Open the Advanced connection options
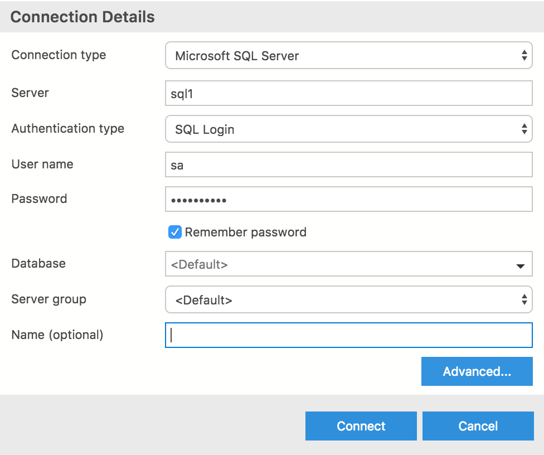The height and width of the screenshot is (455, 544). point(477,372)
